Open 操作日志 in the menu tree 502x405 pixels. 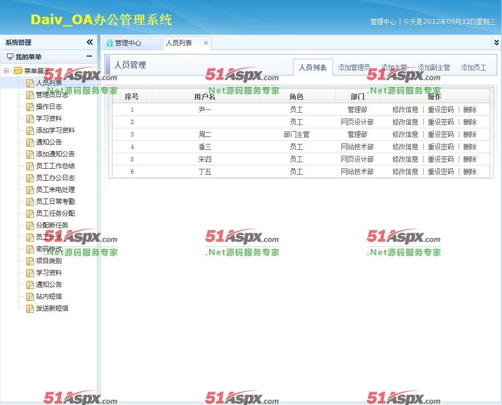click(x=48, y=106)
